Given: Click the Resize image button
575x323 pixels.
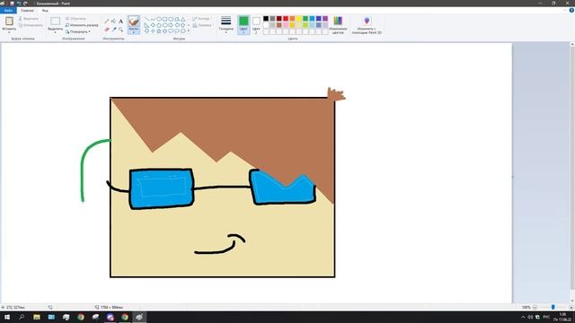Looking at the screenshot, I should pos(82,25).
